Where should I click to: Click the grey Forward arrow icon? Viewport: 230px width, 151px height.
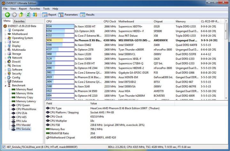(x=14, y=15)
